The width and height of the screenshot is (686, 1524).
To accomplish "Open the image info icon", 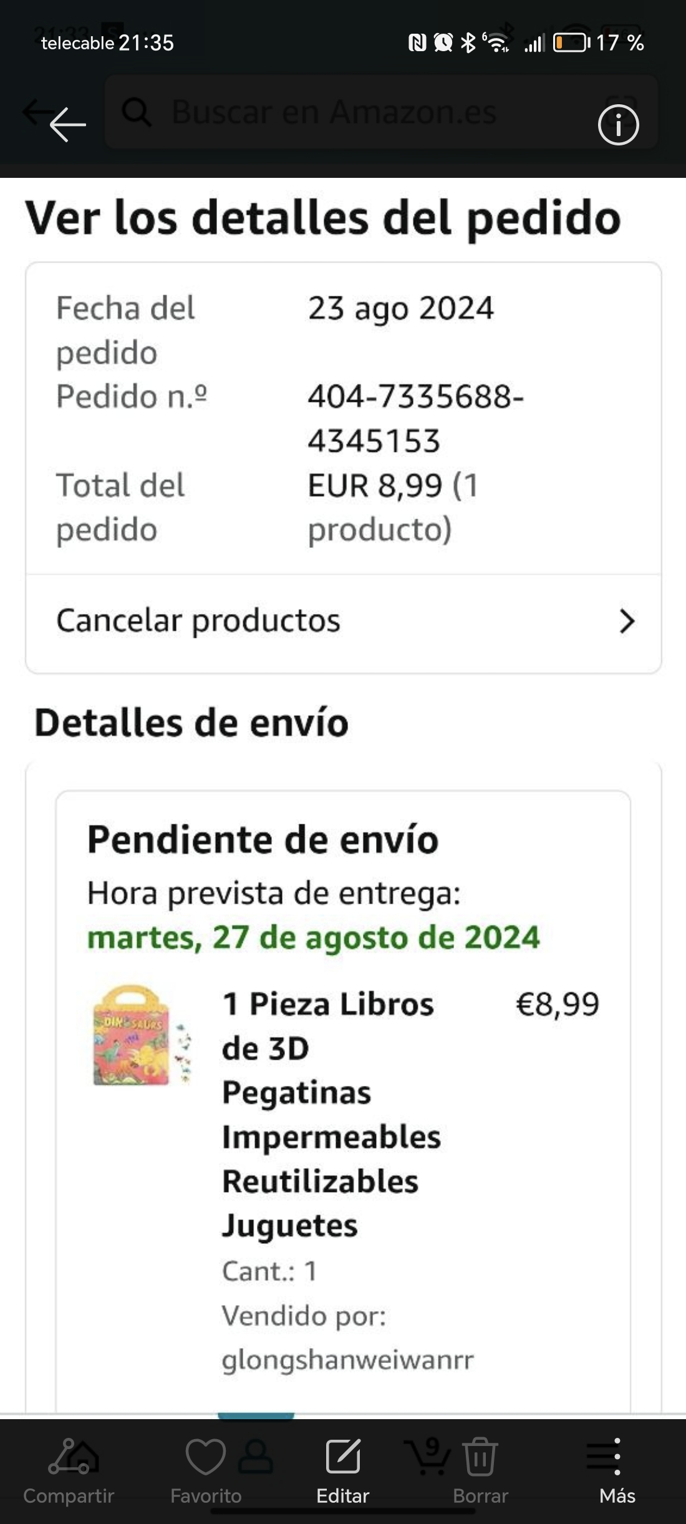I will pos(618,125).
